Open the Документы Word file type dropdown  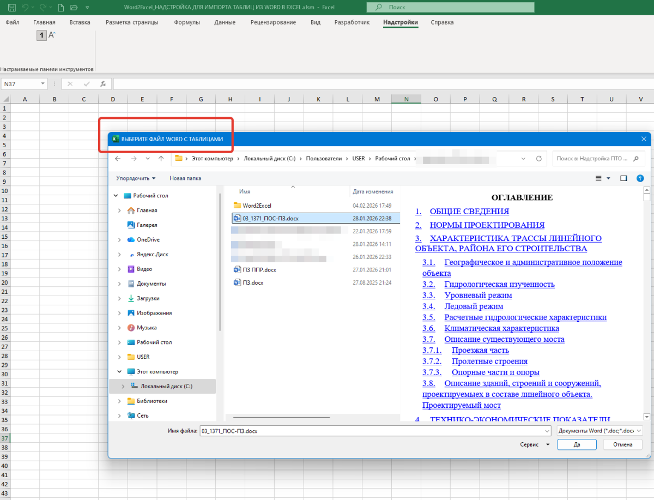[598, 430]
